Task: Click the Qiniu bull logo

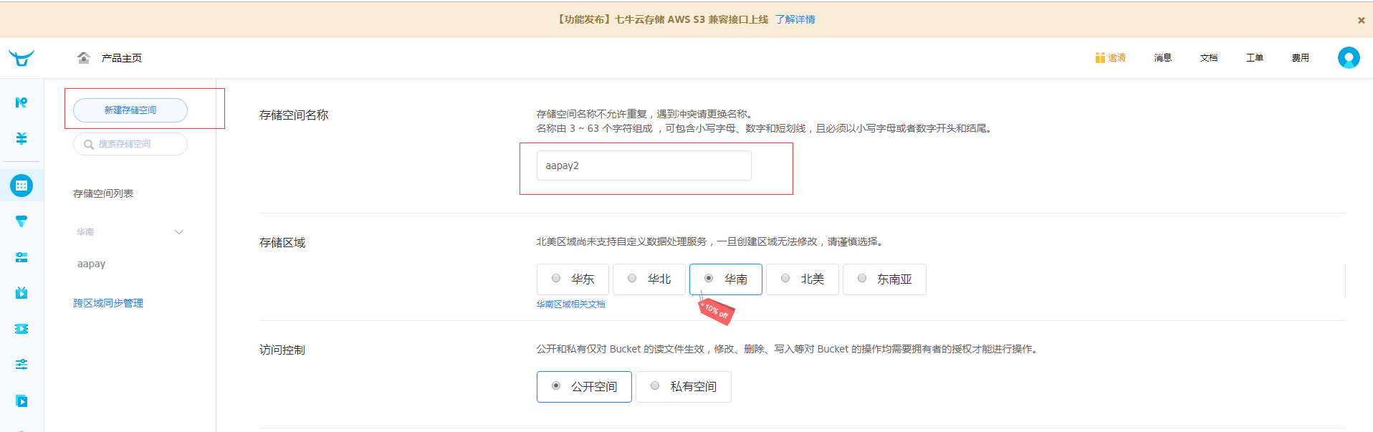Action: click(21, 58)
